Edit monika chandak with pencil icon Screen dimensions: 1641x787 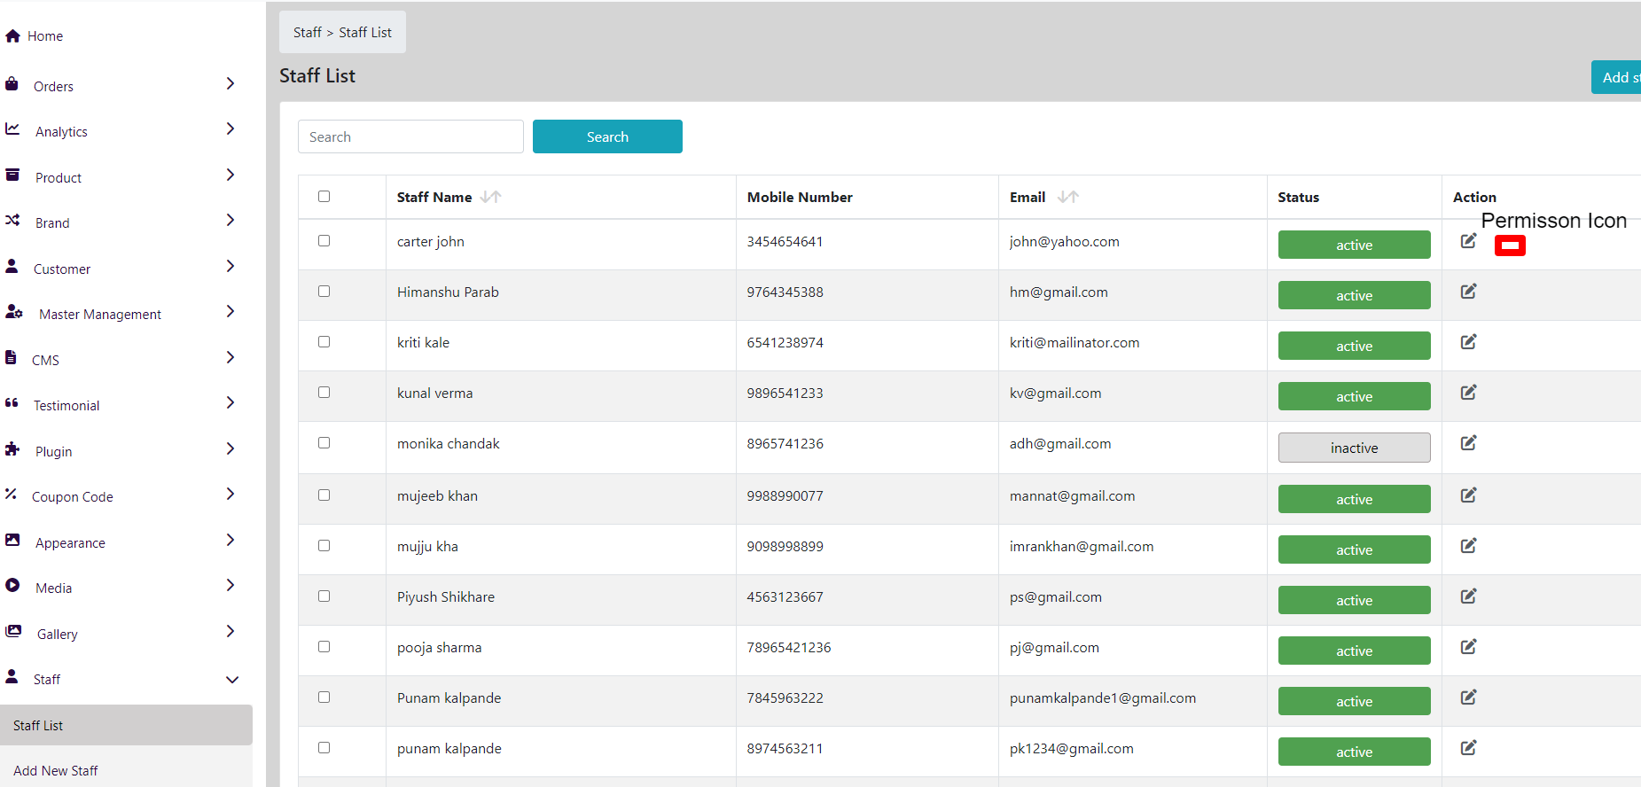pyautogui.click(x=1469, y=443)
